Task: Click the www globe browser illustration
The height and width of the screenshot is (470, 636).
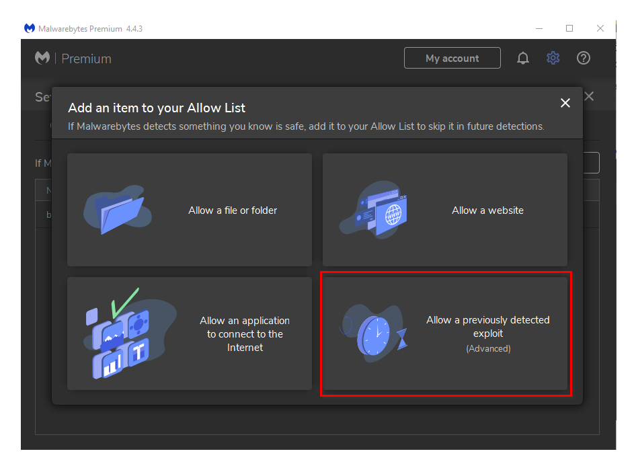Action: pos(374,210)
